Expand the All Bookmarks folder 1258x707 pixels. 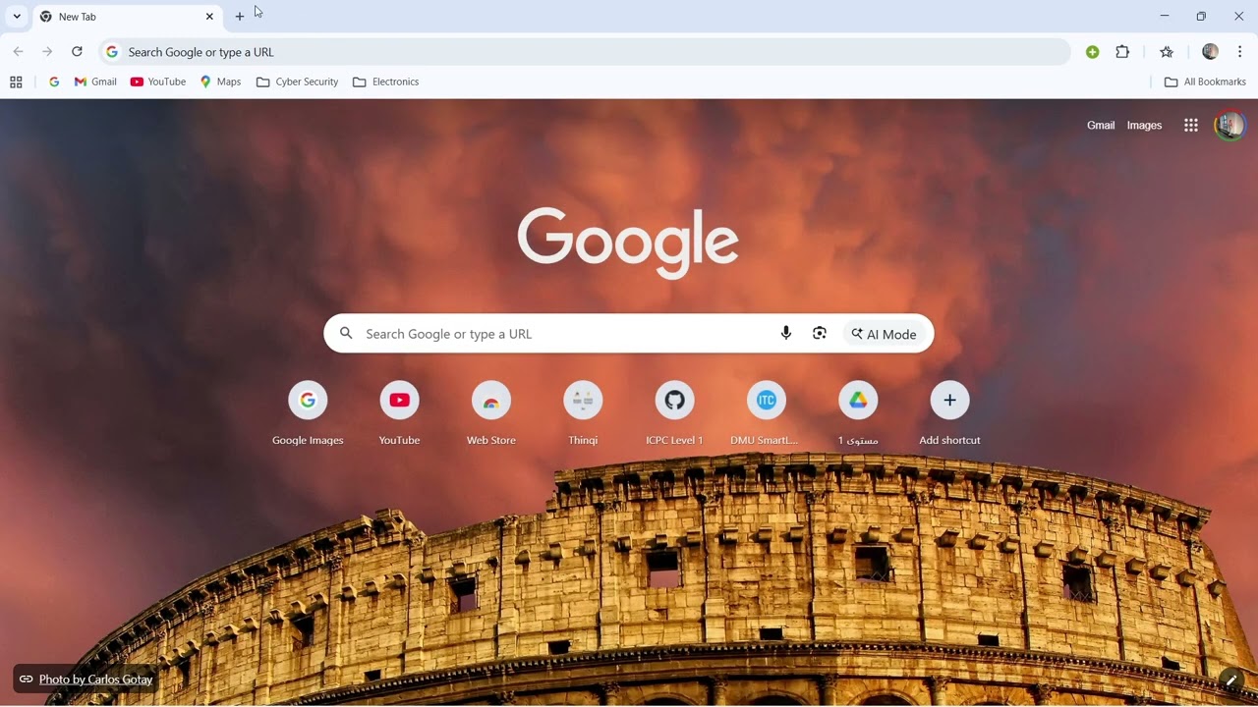(1205, 82)
